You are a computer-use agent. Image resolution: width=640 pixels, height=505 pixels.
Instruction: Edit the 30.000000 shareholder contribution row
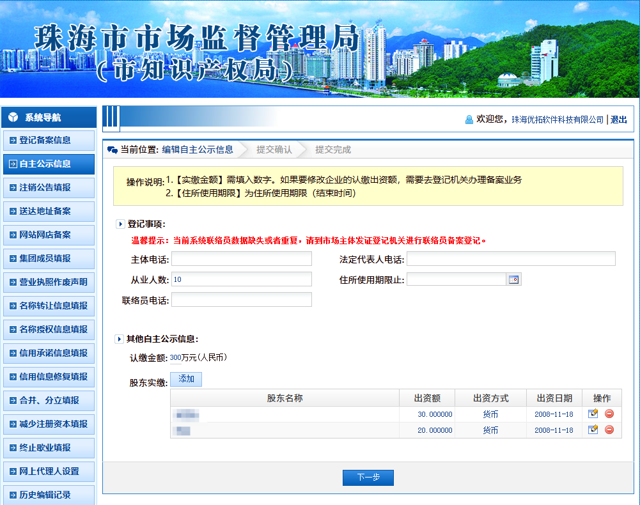(593, 414)
